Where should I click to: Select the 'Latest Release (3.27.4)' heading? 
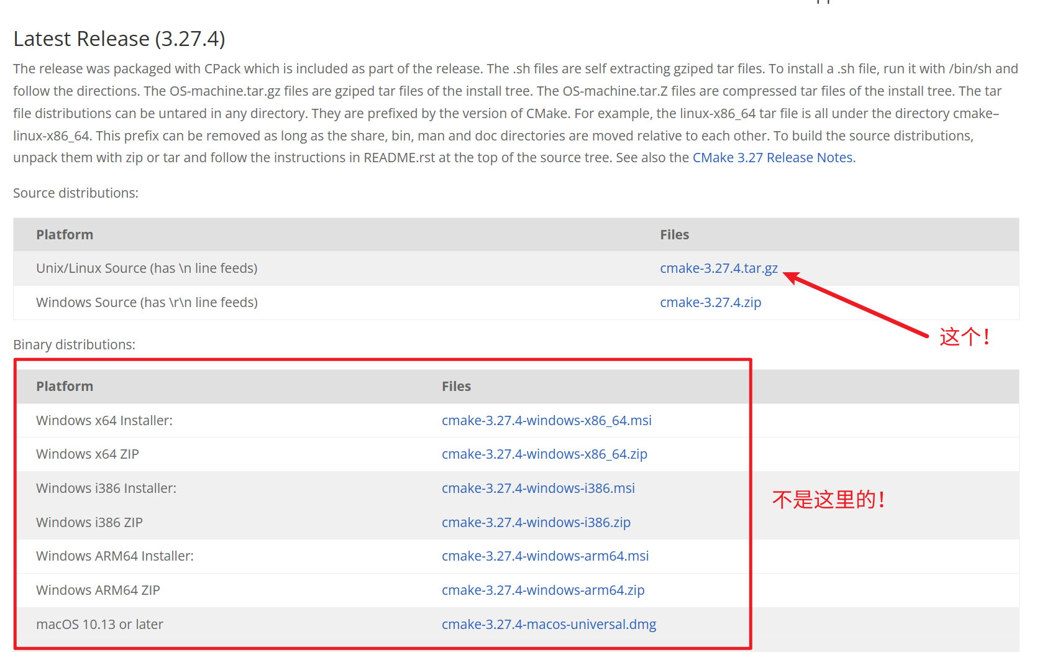pos(119,39)
